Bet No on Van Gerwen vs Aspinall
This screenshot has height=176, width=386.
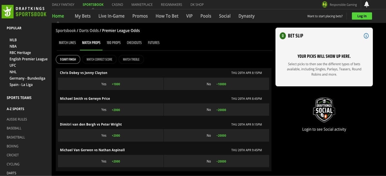(x=216, y=161)
